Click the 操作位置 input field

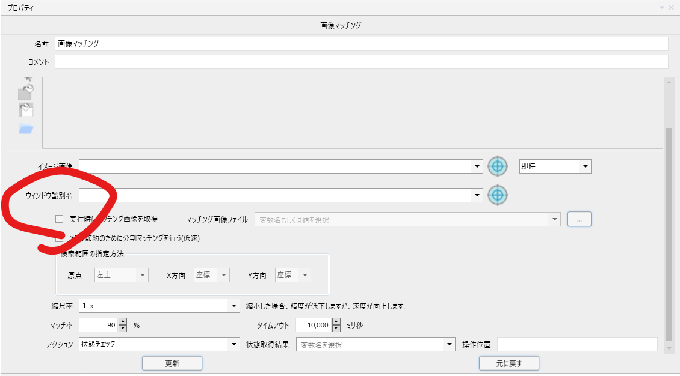click(578, 344)
